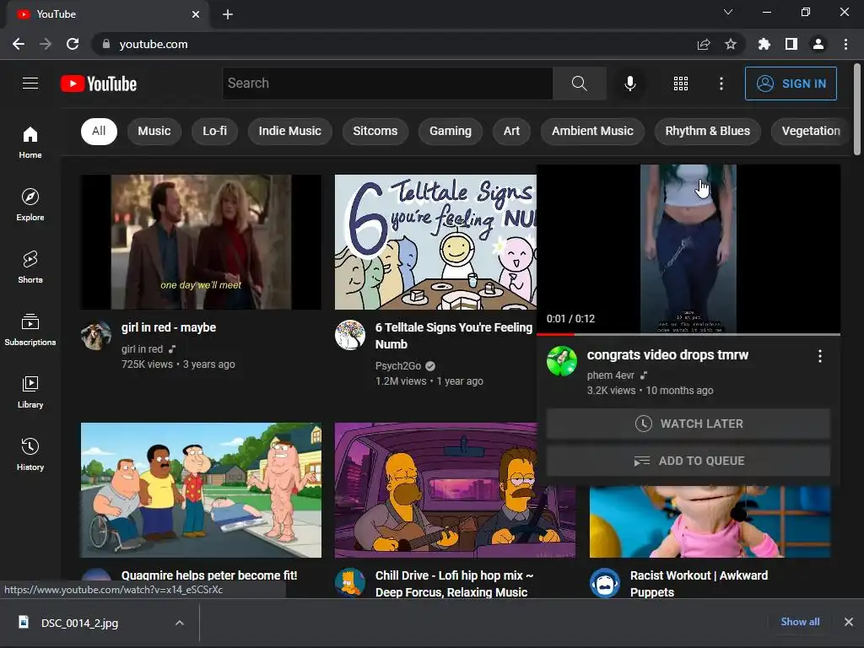864x648 pixels.
Task: Select the Ambient Music filter chip
Action: [592, 131]
